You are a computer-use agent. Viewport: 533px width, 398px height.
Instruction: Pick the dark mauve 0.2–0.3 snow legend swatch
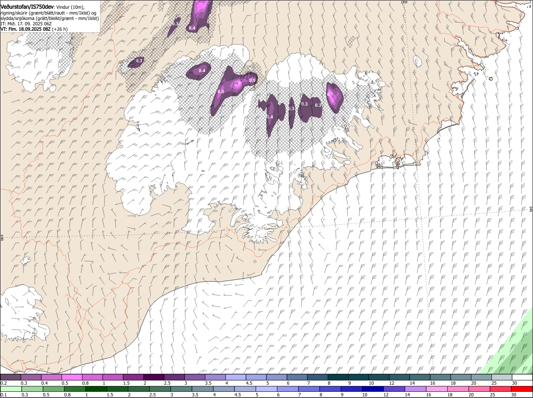(10, 377)
